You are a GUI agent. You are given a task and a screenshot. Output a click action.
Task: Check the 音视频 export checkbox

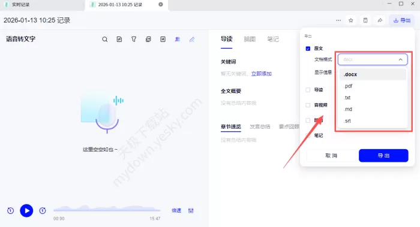coord(308,105)
